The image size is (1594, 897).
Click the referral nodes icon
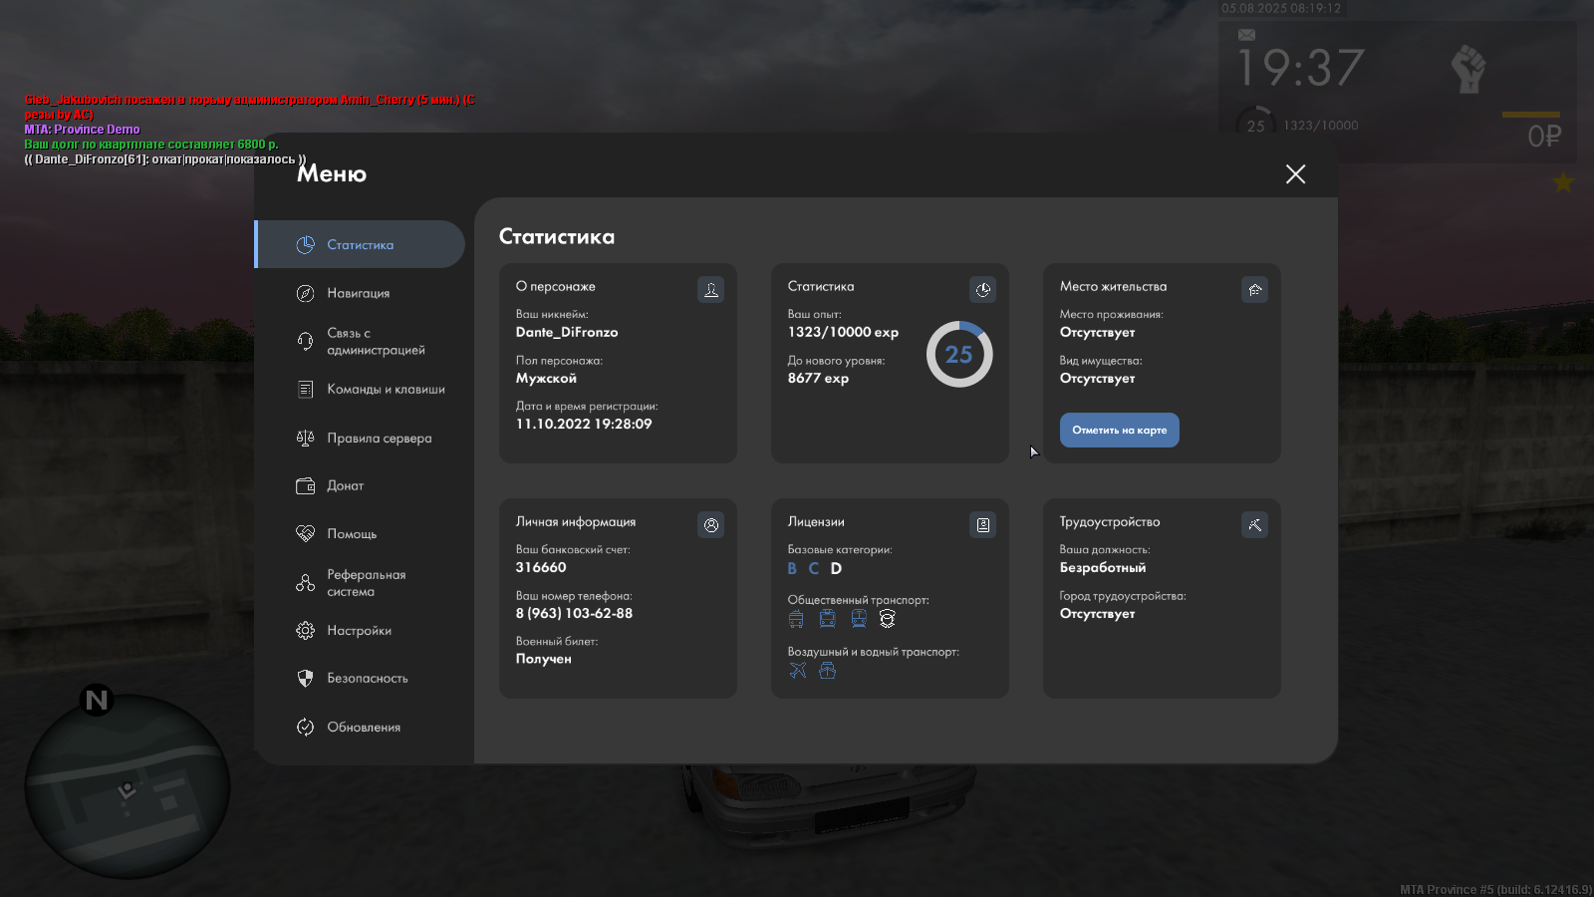pyautogui.click(x=306, y=583)
